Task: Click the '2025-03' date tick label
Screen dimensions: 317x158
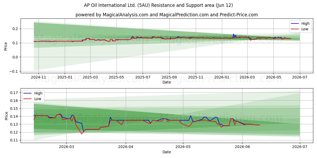Action: tap(90, 77)
